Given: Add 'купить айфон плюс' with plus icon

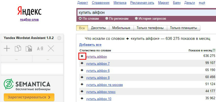Looking at the screenshot, I should [x=82, y=91].
